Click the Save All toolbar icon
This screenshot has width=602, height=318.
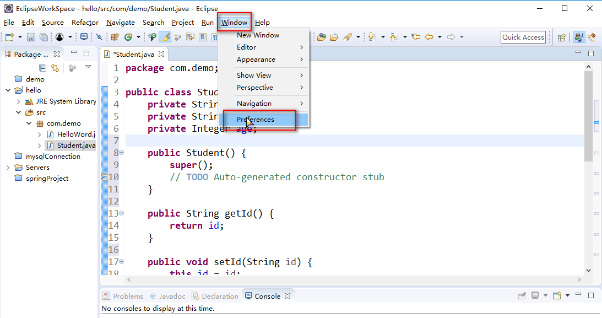tap(44, 37)
